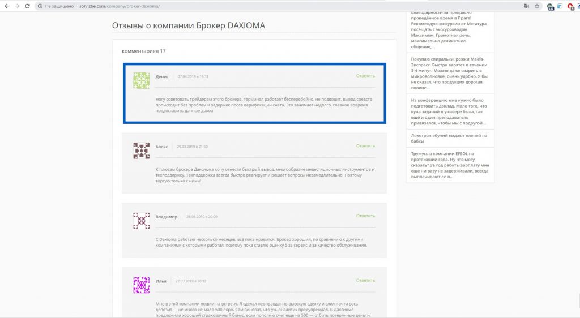Open sidebar review about Makfa-Экспресс спиральки
580x318 pixels.
tap(450, 73)
